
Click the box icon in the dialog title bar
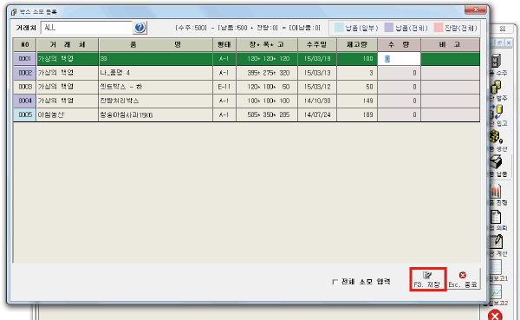[14, 12]
